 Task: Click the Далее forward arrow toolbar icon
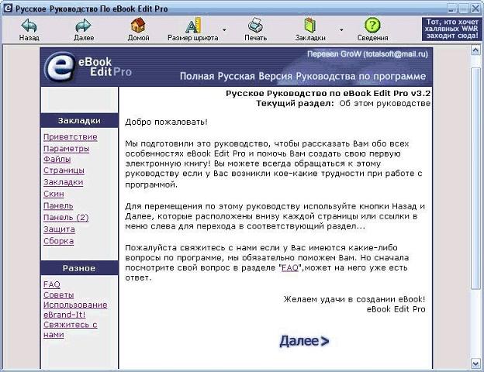83,26
